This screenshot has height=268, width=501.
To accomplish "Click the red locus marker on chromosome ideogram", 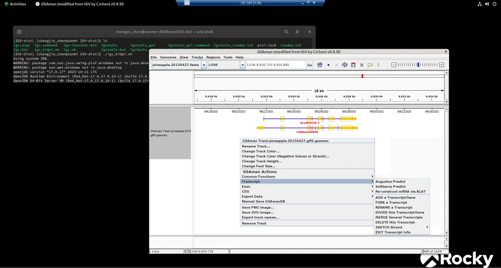I will [x=362, y=76].
